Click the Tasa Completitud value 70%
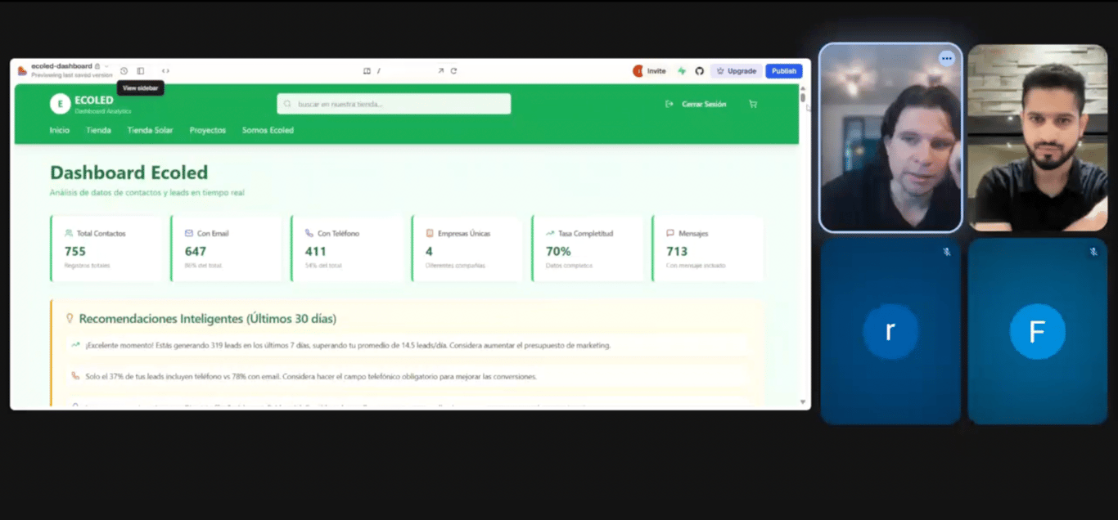1118x520 pixels. click(558, 251)
